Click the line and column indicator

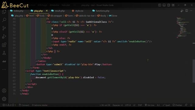pyautogui.click(x=105, y=105)
